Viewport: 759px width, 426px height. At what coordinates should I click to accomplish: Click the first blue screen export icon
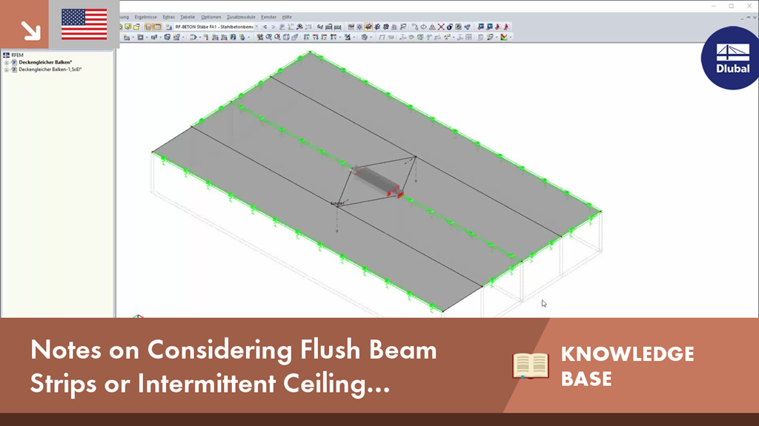pyautogui.click(x=480, y=27)
